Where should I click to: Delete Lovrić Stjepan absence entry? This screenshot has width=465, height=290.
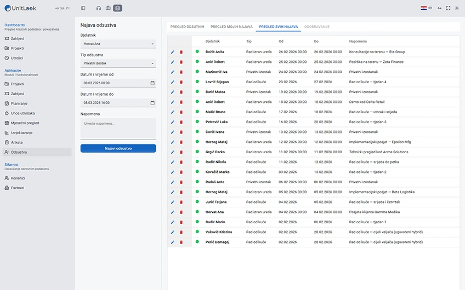[181, 82]
